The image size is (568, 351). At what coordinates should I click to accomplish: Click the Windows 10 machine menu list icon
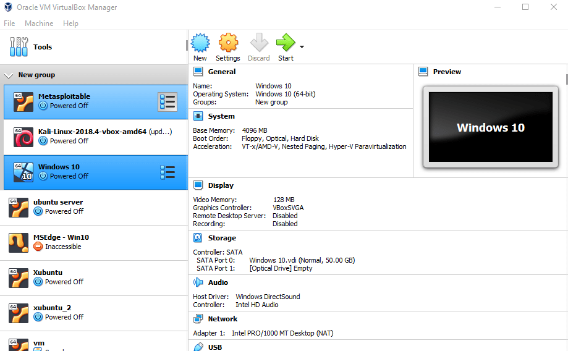point(167,172)
